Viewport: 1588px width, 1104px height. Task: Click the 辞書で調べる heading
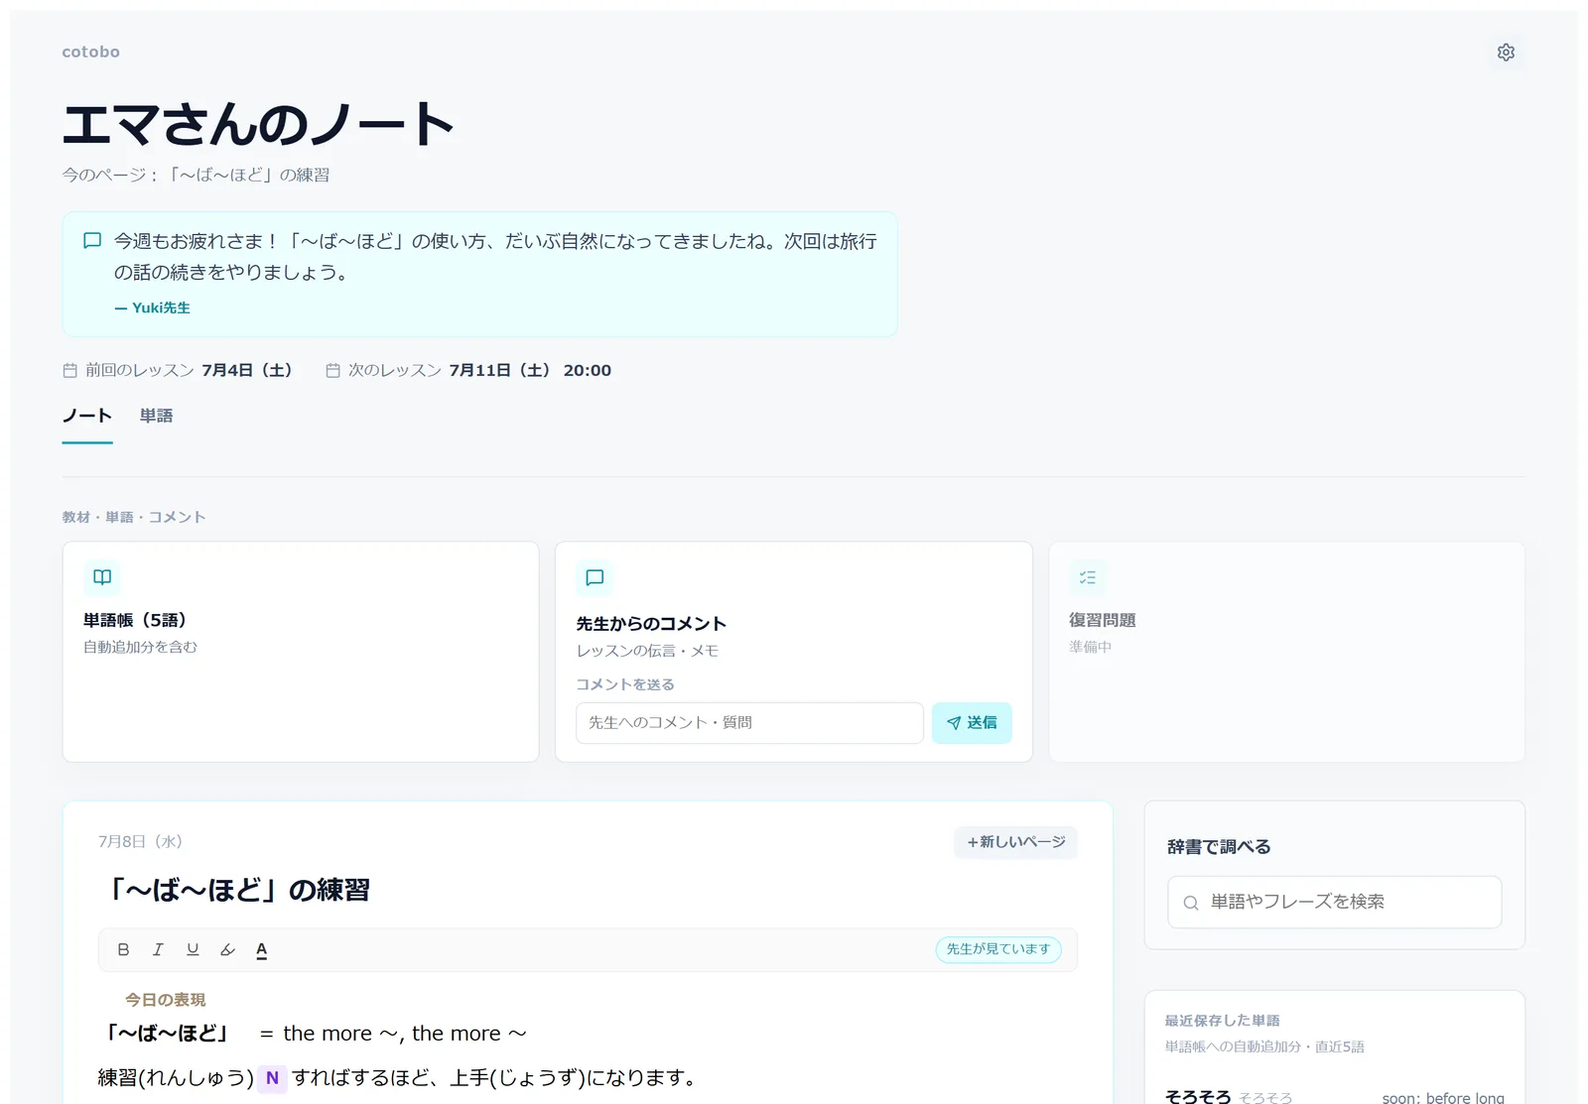(1219, 847)
